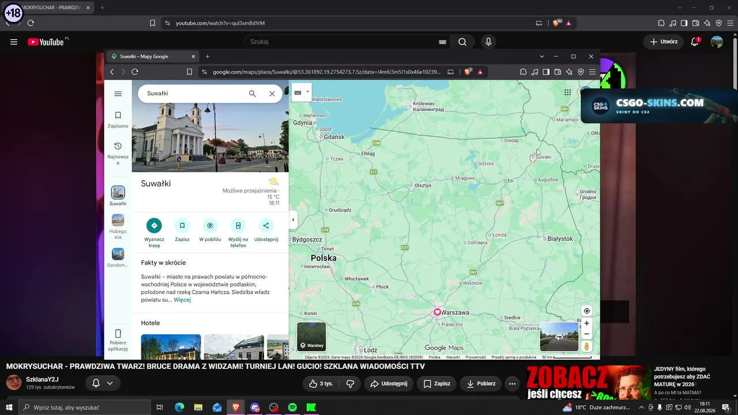Open the video's more actions three-dot menu
The height and width of the screenshot is (415, 738).
point(512,383)
